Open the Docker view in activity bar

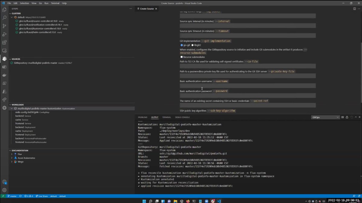coord(4,75)
